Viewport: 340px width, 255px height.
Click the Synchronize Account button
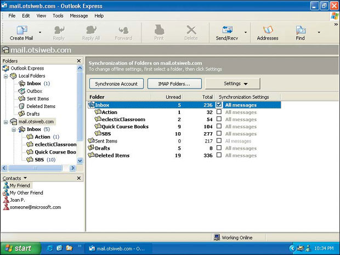116,84
